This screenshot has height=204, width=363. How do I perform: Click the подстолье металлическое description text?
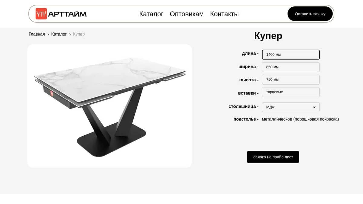coord(300,119)
